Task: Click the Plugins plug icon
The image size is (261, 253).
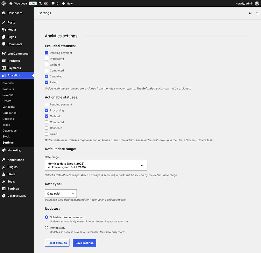Action: pyautogui.click(x=4, y=167)
